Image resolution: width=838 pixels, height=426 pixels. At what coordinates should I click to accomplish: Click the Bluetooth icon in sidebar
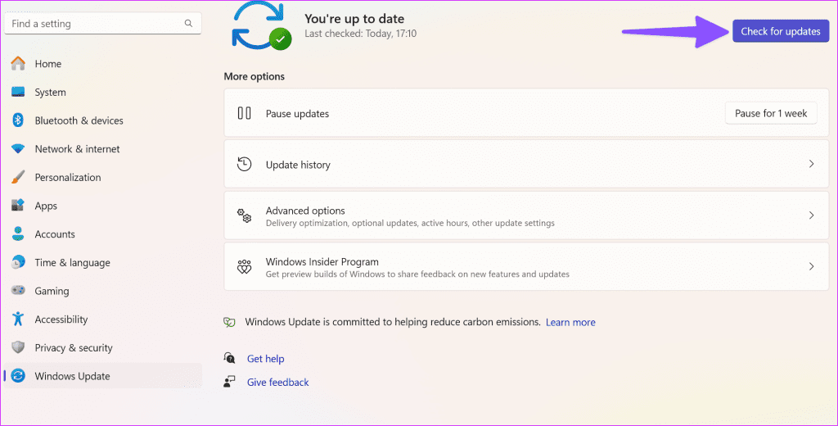tap(18, 120)
